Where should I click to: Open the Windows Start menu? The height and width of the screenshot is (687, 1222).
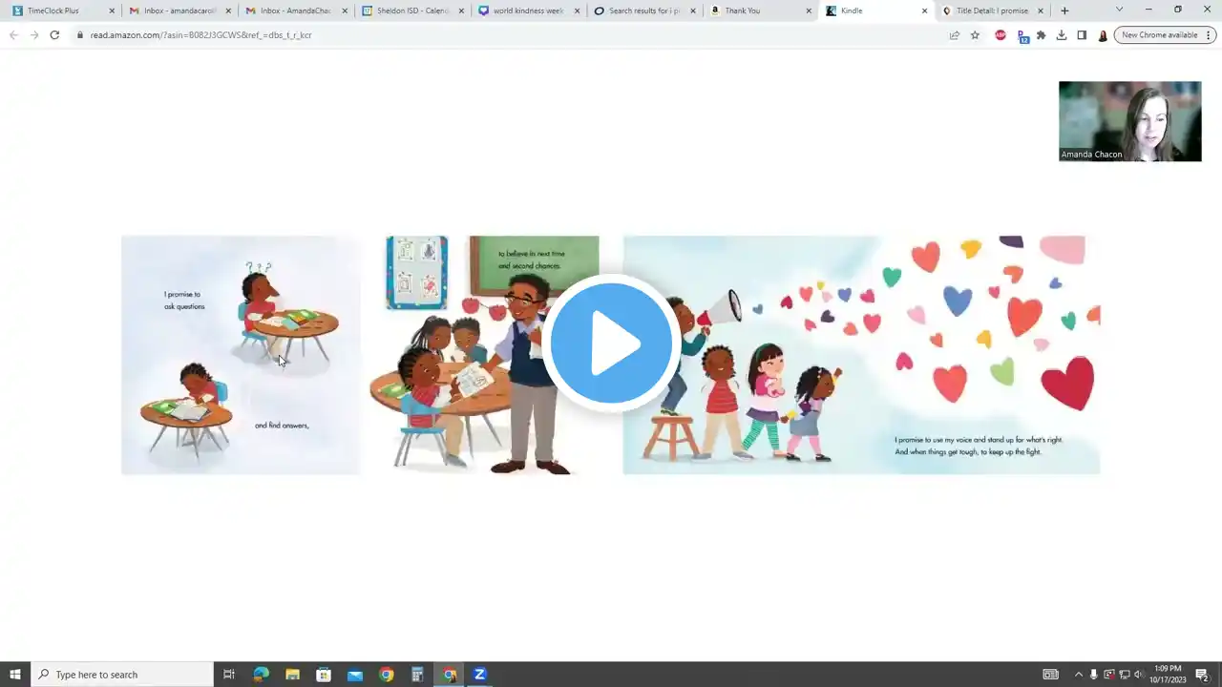pos(15,675)
